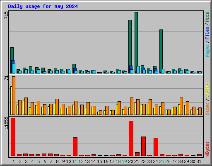Click the orange visits bar for day 1

click(14, 95)
